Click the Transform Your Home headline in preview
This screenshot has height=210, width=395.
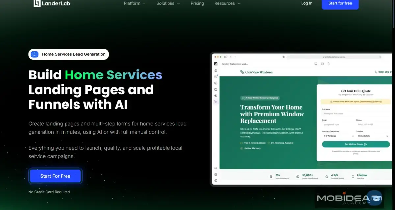272,114
